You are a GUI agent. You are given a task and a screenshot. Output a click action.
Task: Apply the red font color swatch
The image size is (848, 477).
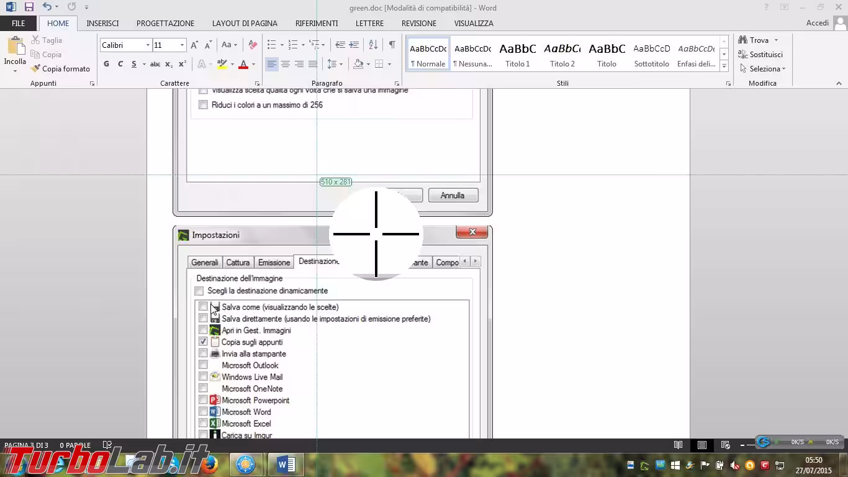[x=243, y=64]
